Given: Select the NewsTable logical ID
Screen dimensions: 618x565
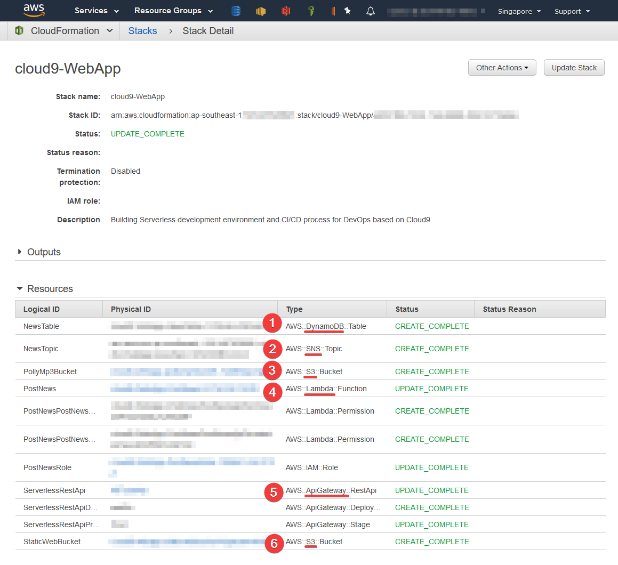Looking at the screenshot, I should coord(41,326).
